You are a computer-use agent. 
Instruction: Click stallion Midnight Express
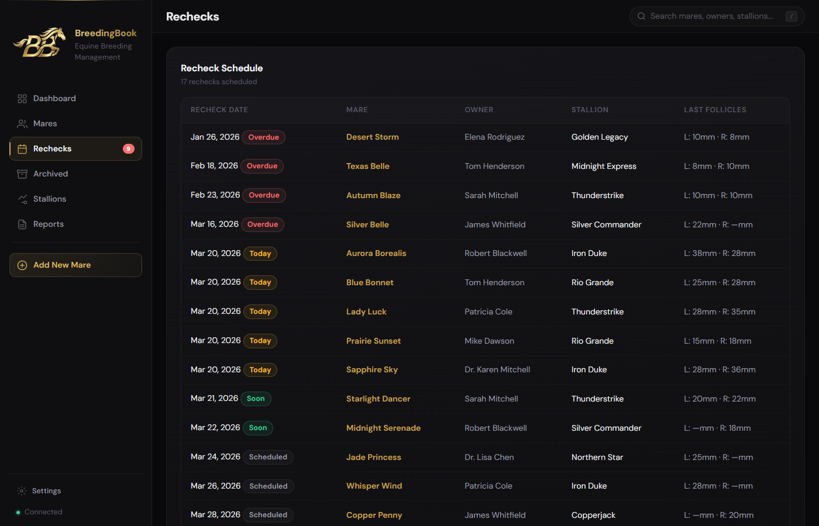point(604,167)
